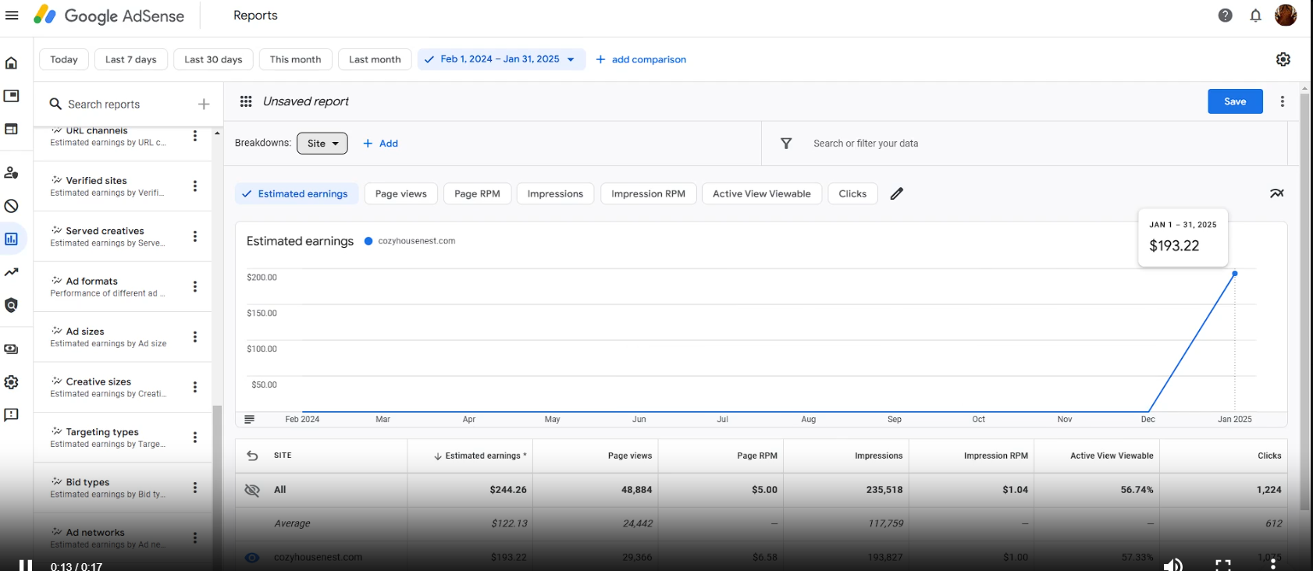Switch chart type using the chart icon
Viewport: 1313px width, 571px height.
click(1277, 193)
